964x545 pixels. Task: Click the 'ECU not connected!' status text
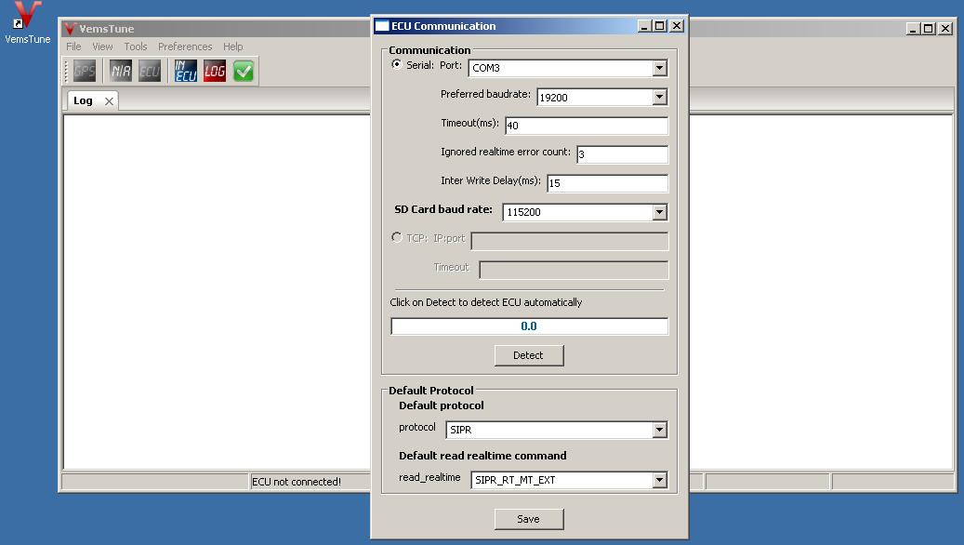click(x=297, y=482)
